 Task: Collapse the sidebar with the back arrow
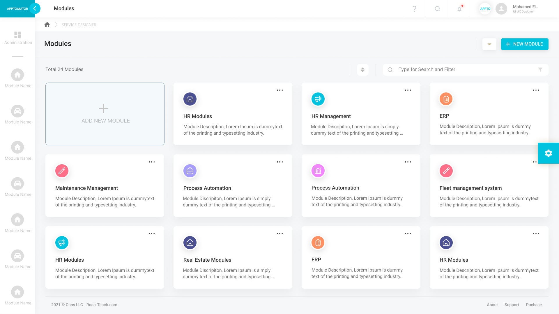click(x=35, y=8)
